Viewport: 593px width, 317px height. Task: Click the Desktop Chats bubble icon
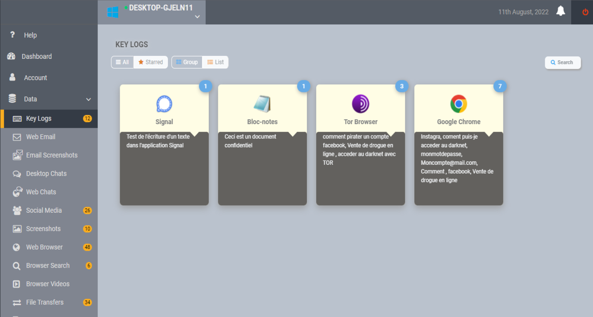point(17,174)
